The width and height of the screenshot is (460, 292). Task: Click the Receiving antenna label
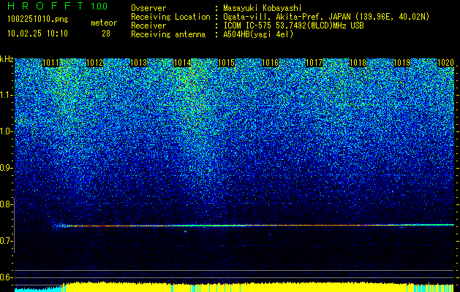[x=168, y=34]
